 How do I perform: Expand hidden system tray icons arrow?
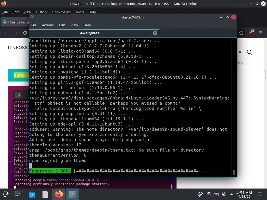[x=232, y=194]
